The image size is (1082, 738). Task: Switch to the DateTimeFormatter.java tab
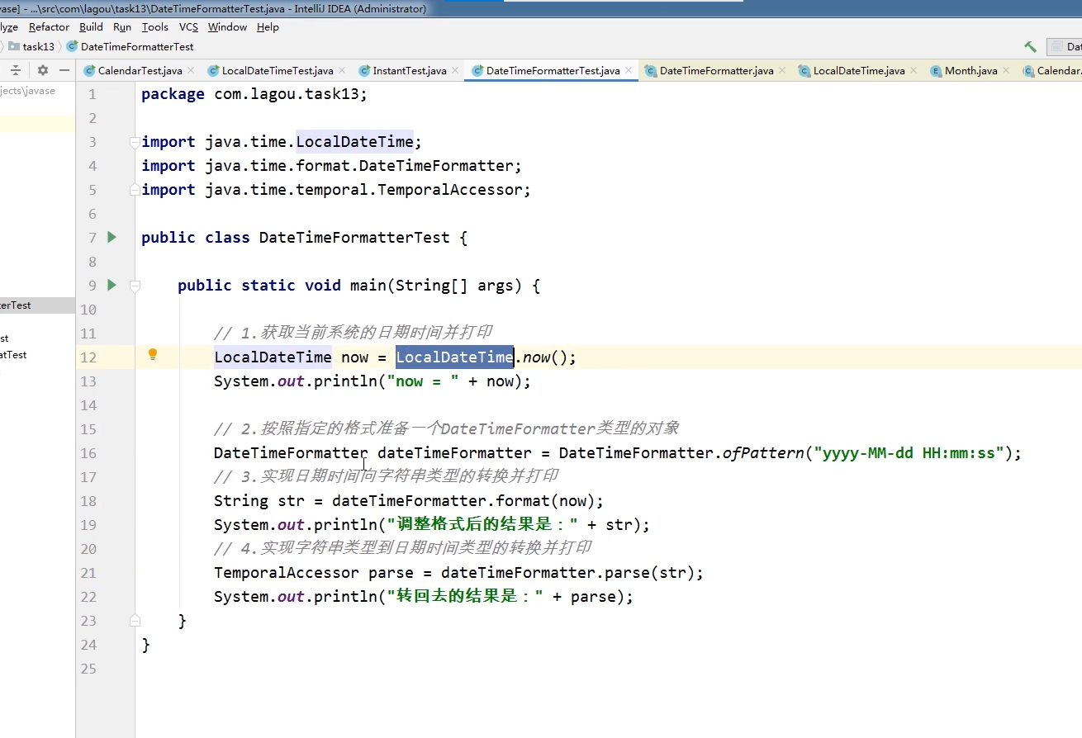717,71
